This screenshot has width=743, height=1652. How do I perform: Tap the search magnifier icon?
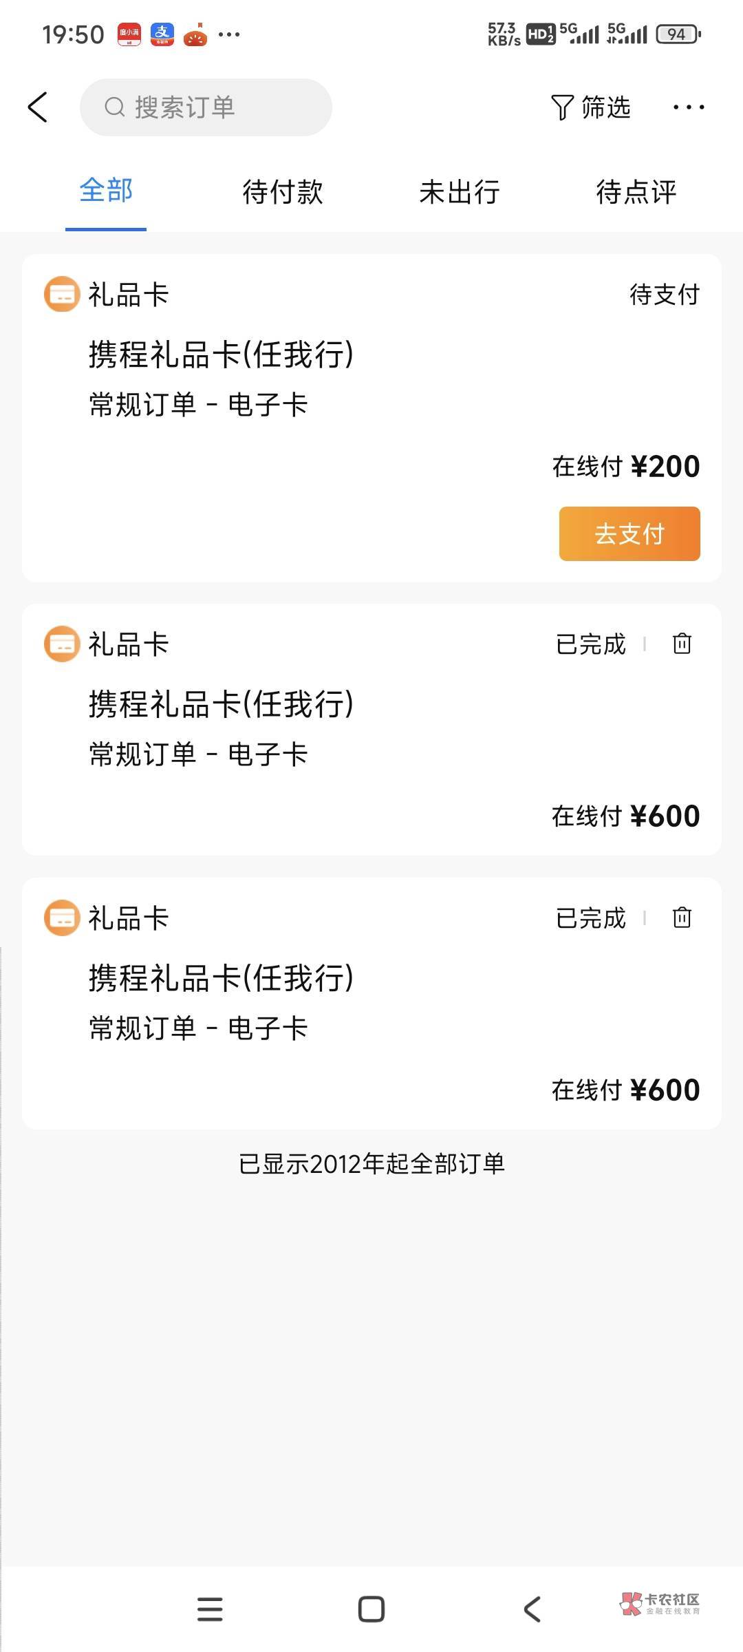(x=114, y=107)
